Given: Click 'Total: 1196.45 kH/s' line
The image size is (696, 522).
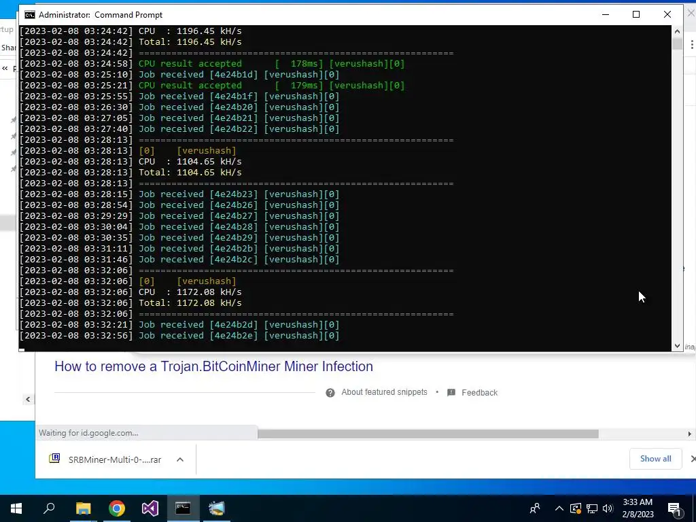Looking at the screenshot, I should tap(190, 41).
